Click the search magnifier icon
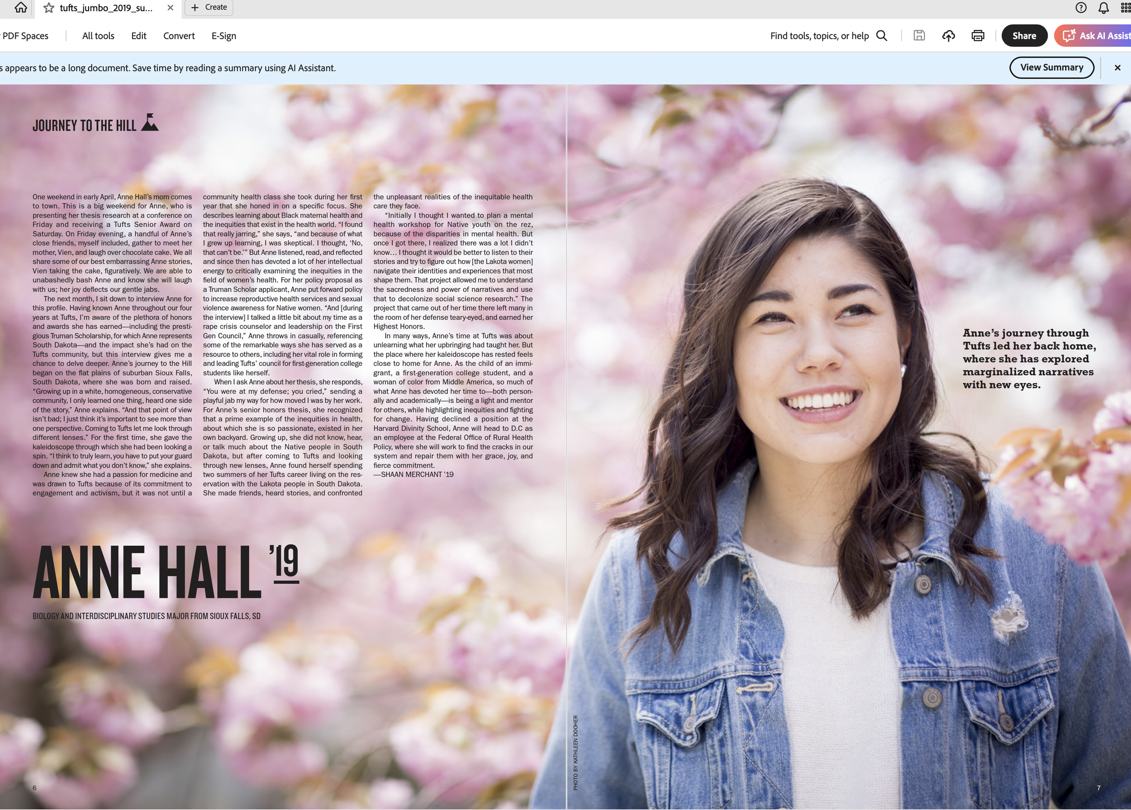This screenshot has height=810, width=1131. pyautogui.click(x=882, y=36)
